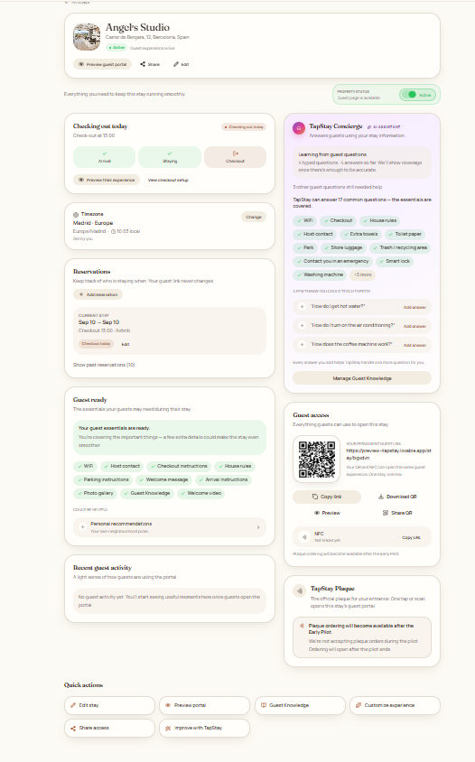Click the Customize experience quick action
This screenshot has height=762, width=475.
pos(395,705)
